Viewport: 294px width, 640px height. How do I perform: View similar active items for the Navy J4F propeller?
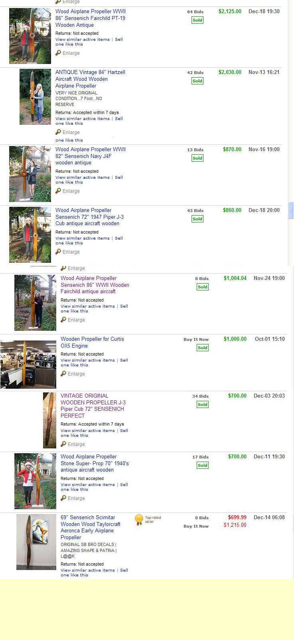83,178
